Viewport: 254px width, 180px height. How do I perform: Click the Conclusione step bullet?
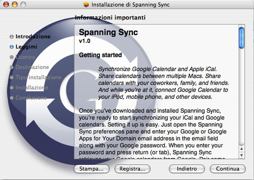(11, 98)
